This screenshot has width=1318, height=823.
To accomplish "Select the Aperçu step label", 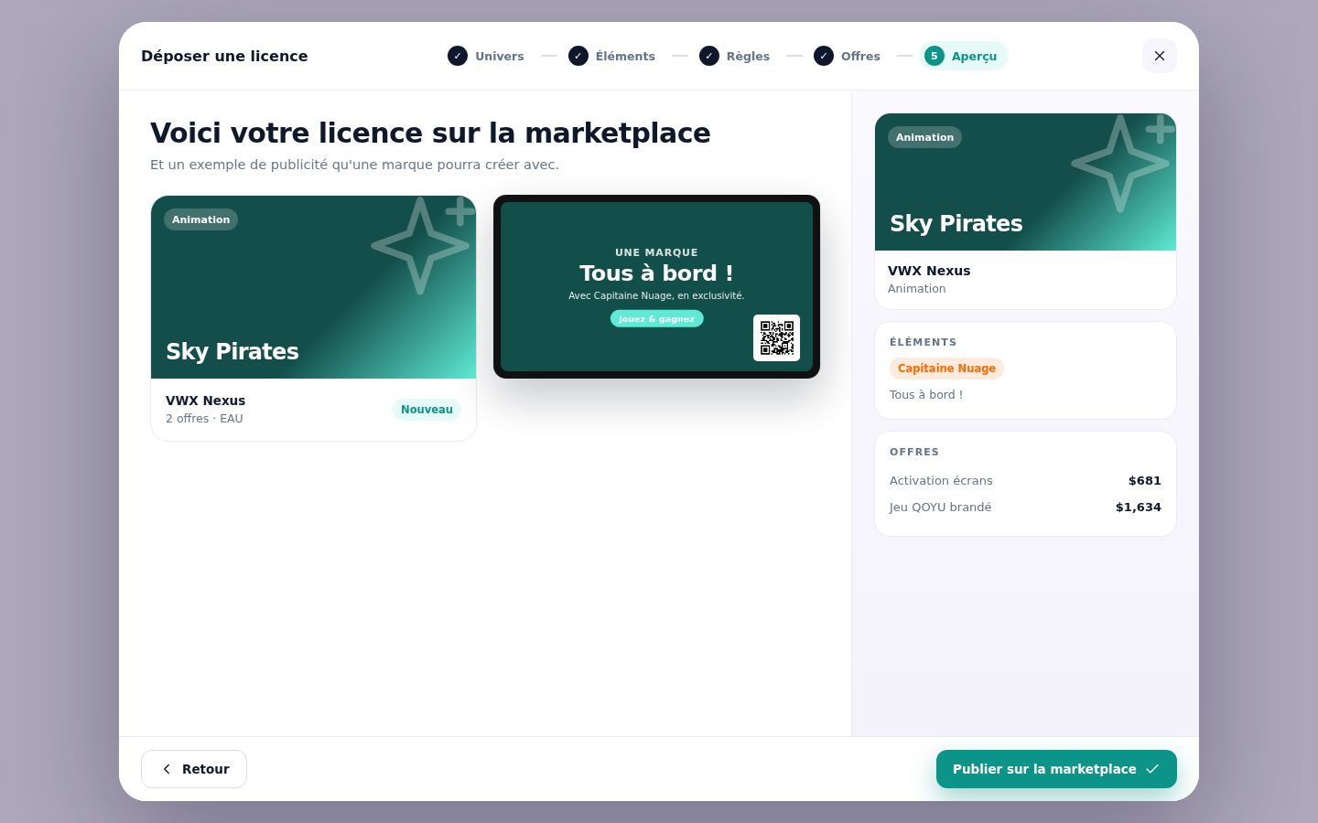I will click(974, 56).
